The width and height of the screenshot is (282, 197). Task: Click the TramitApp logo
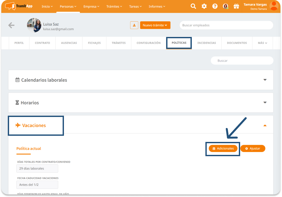click(19, 6)
